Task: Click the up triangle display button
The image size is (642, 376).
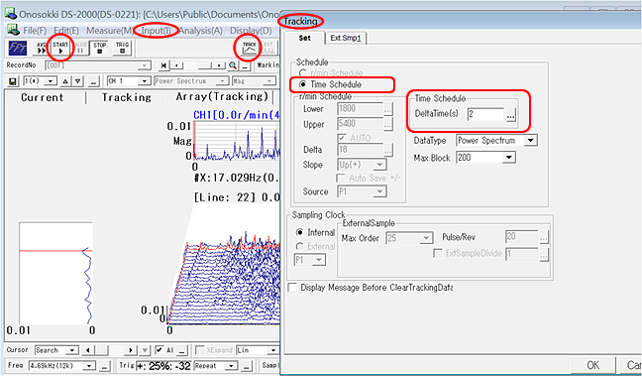Action: tap(65, 81)
